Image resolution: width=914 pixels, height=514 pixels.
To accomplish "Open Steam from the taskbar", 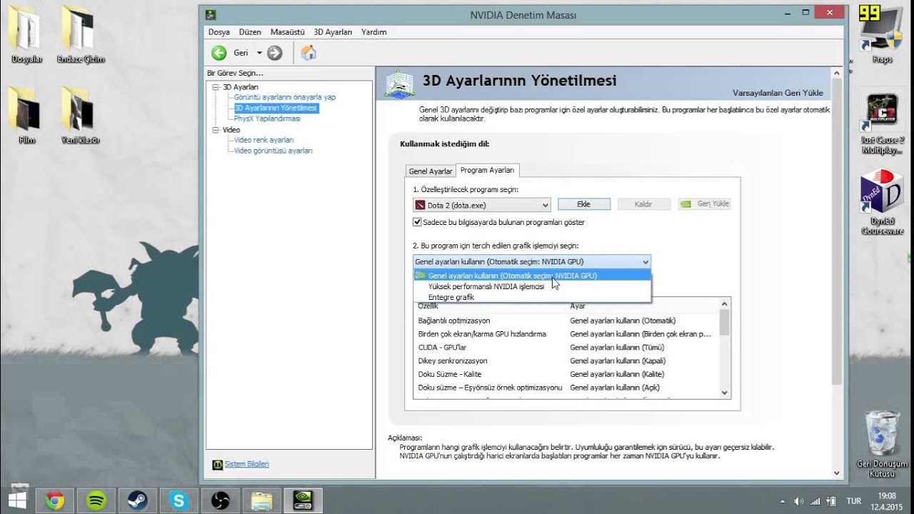I will (x=138, y=500).
